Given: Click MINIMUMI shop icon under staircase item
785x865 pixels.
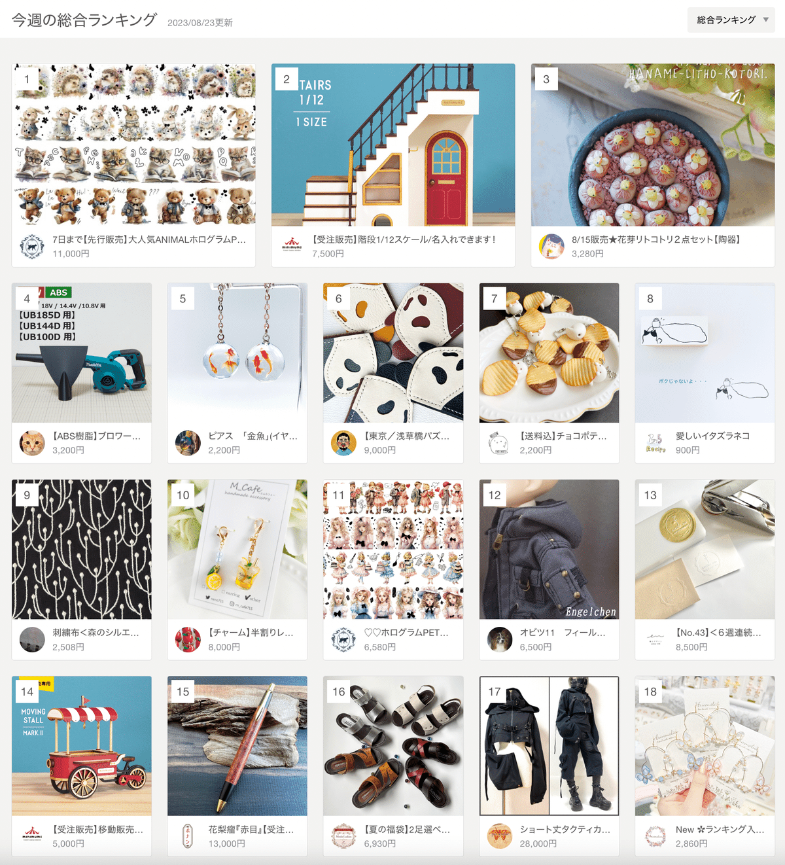Looking at the screenshot, I should 292,247.
